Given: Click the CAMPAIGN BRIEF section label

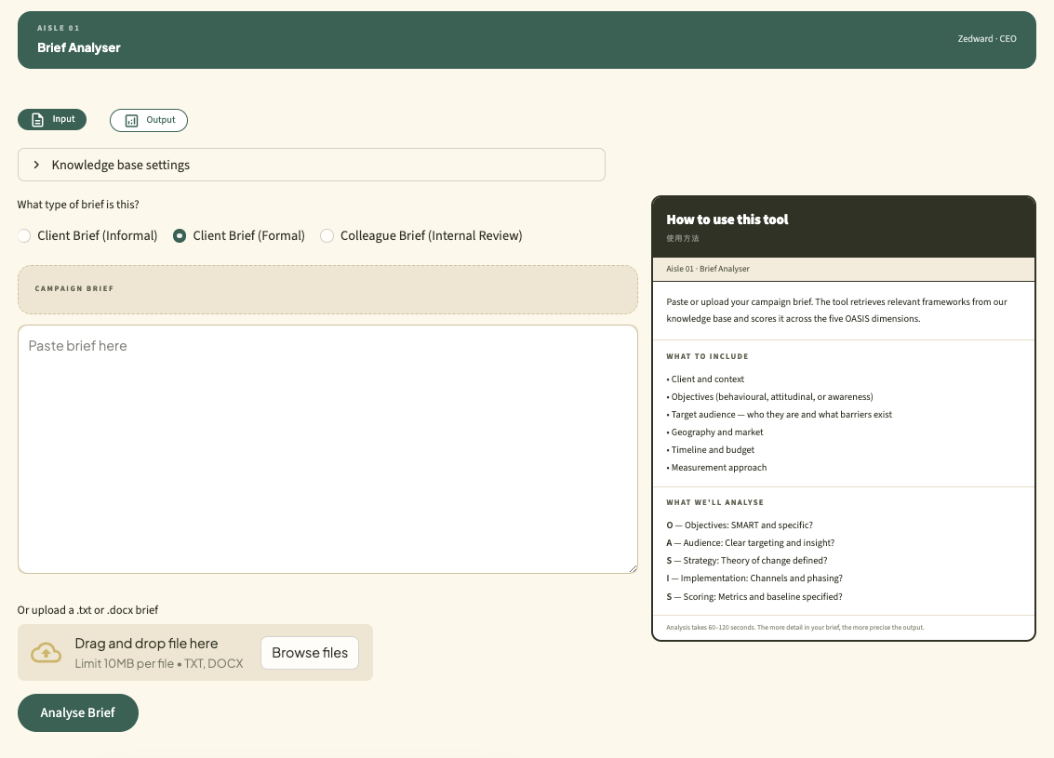Looking at the screenshot, I should coord(73,289).
